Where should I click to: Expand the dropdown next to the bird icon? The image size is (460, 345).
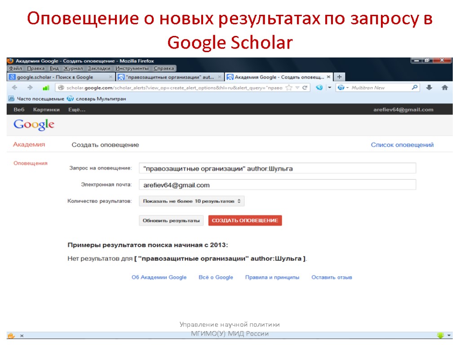pyautogui.click(x=329, y=88)
